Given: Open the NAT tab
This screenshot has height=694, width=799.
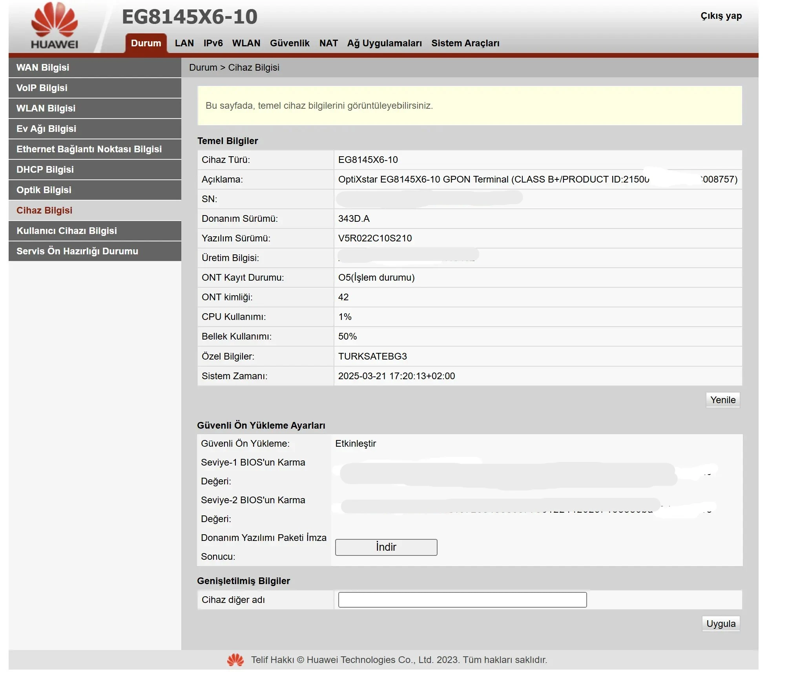Looking at the screenshot, I should [328, 43].
